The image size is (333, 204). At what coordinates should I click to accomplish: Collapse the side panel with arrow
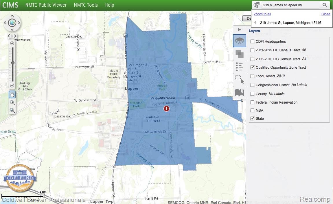click(x=239, y=30)
